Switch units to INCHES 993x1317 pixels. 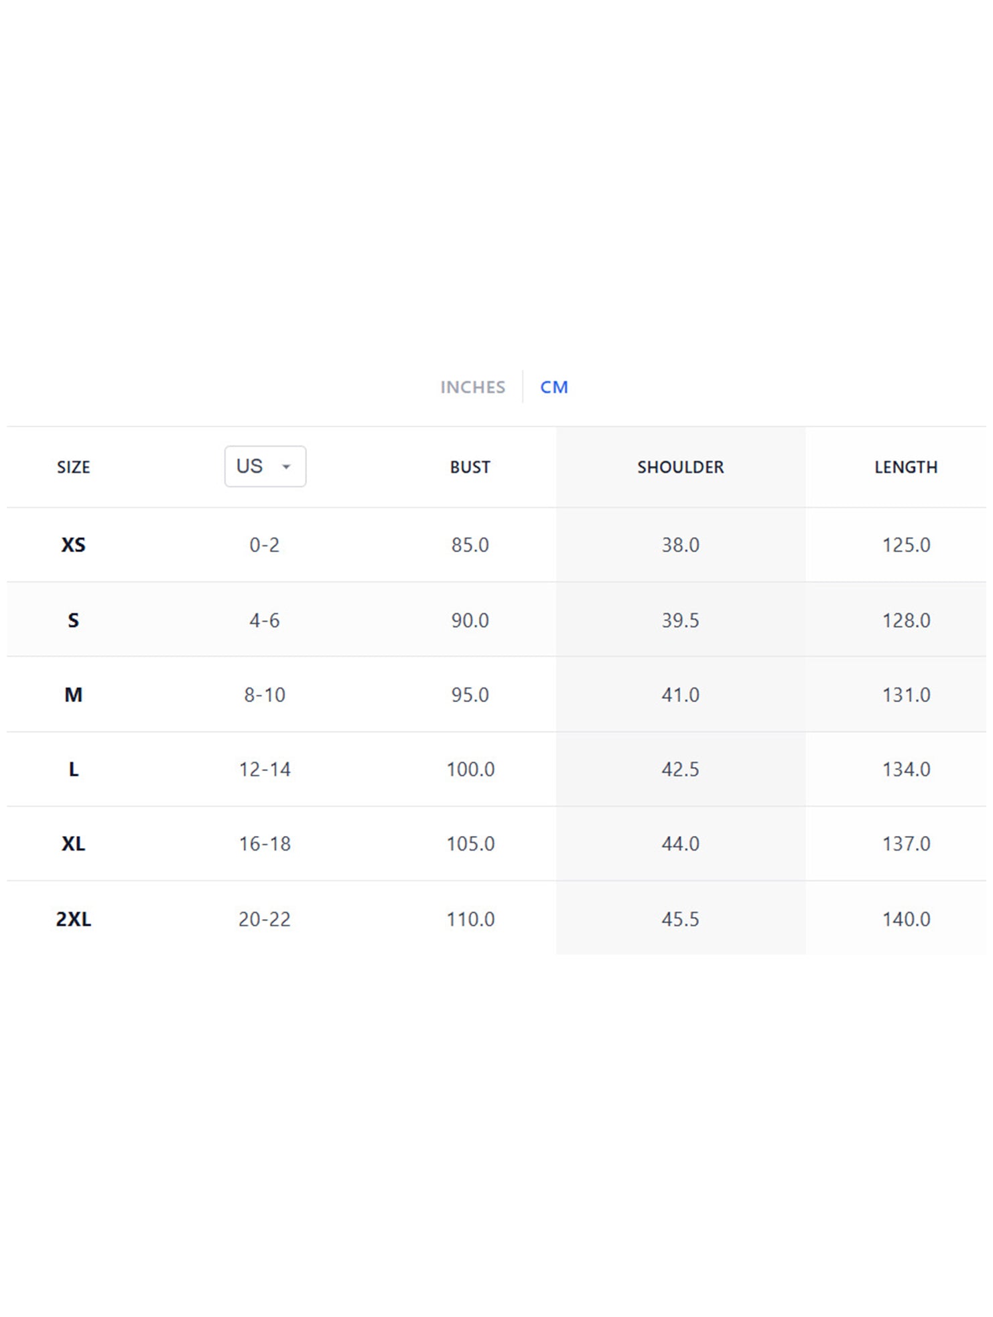tap(472, 387)
